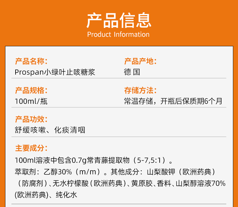Click the Product Information subtitle

[x=118, y=35]
